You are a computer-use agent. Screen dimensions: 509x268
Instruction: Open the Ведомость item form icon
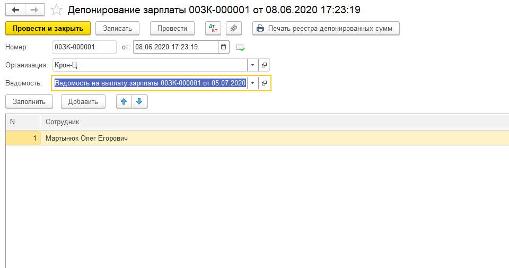click(x=265, y=83)
